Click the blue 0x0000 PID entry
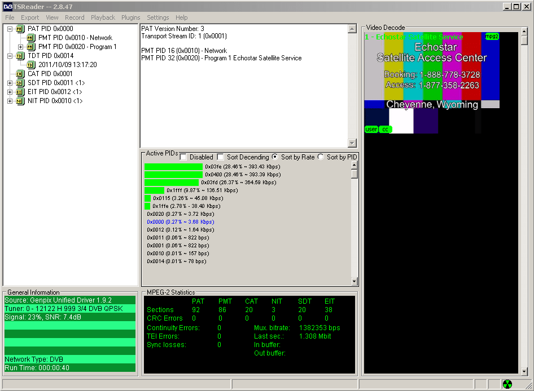Viewport: 534px width, 391px height. (x=181, y=221)
